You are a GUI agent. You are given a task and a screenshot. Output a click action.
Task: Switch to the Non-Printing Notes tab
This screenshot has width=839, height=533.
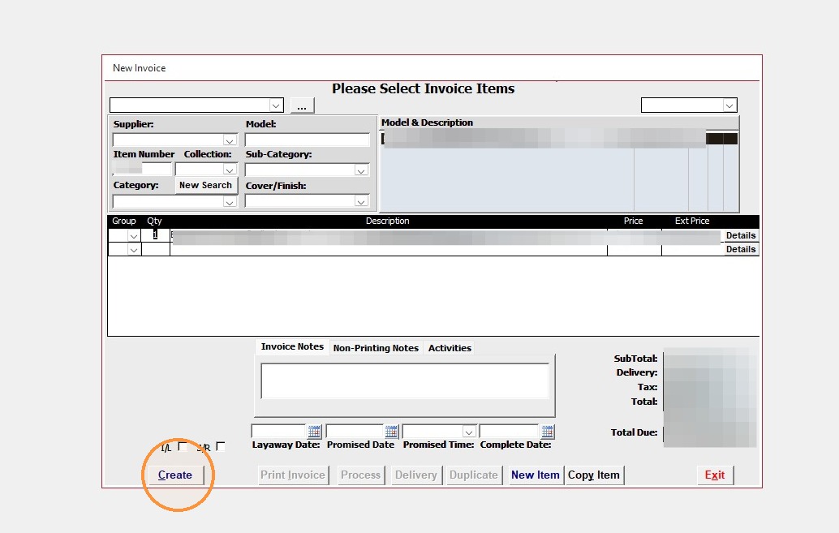(376, 348)
